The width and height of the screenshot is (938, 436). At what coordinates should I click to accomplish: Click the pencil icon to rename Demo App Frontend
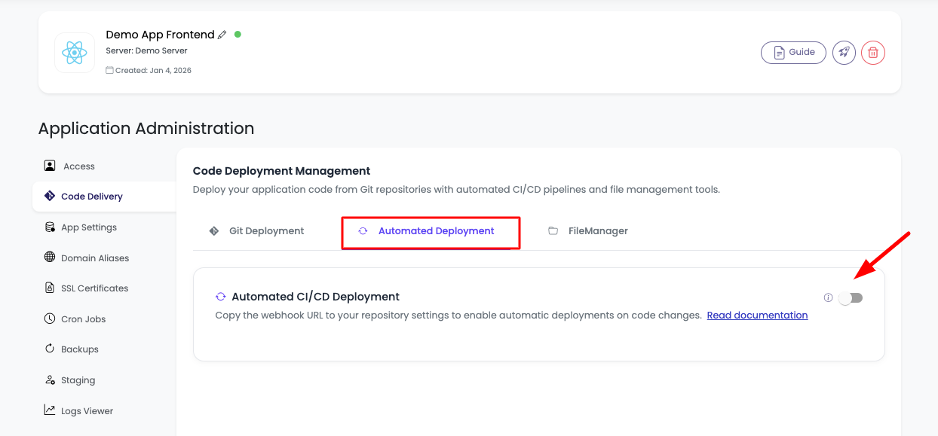coord(222,34)
